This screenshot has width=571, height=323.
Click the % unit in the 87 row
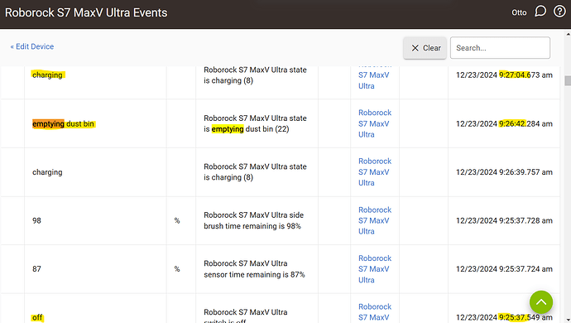pyautogui.click(x=177, y=269)
